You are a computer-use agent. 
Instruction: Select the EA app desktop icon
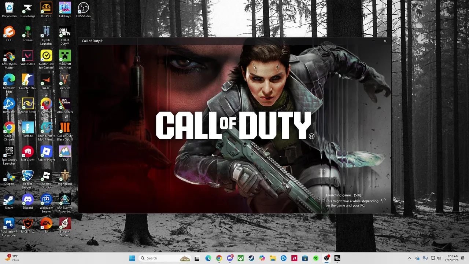tap(46, 225)
